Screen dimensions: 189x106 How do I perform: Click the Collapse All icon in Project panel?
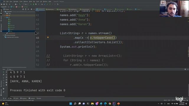(28, 9)
